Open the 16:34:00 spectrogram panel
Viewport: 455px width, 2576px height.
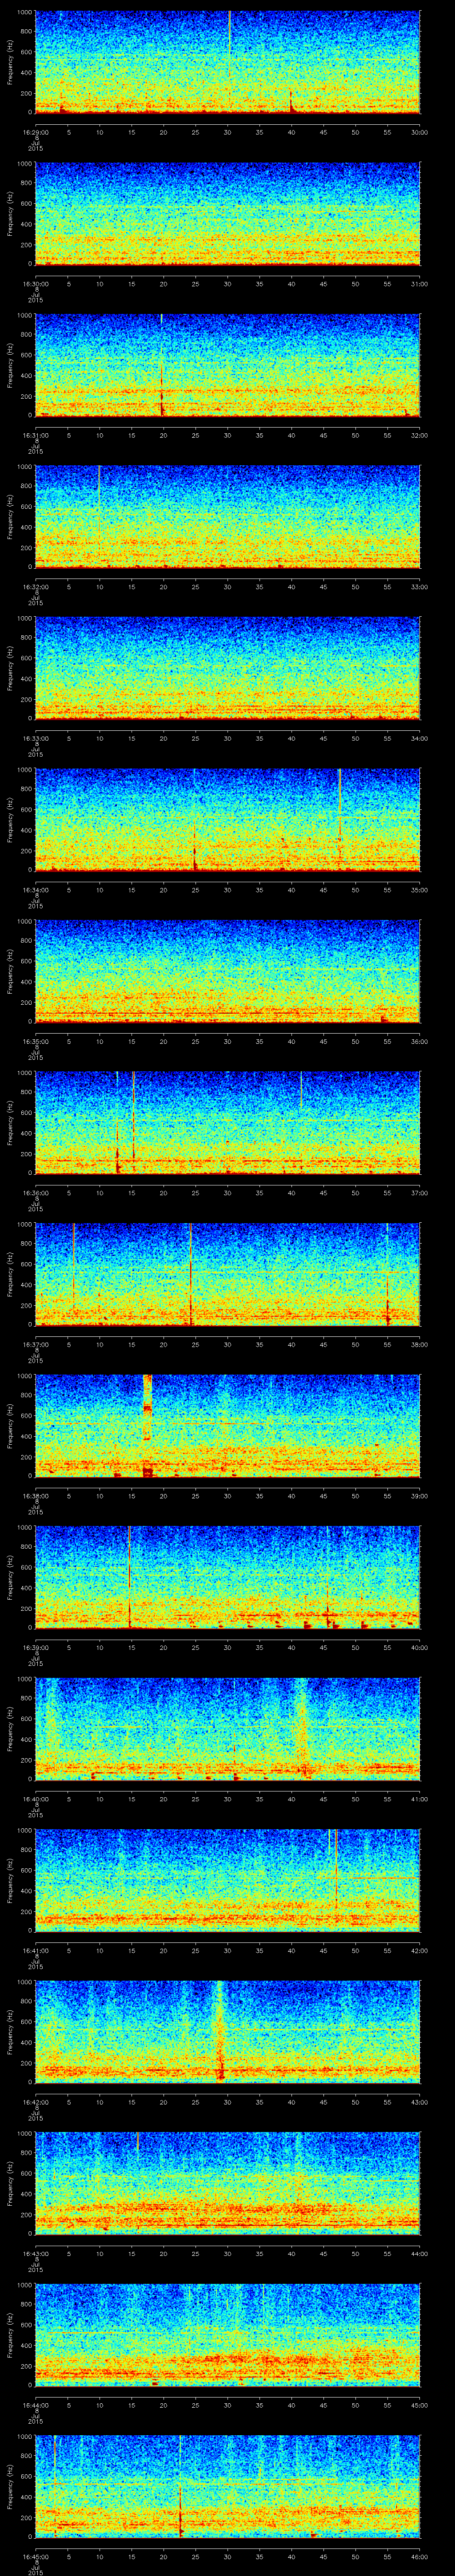tap(227, 820)
